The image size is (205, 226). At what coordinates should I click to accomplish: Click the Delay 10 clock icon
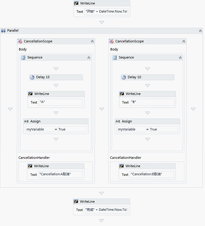124,77
